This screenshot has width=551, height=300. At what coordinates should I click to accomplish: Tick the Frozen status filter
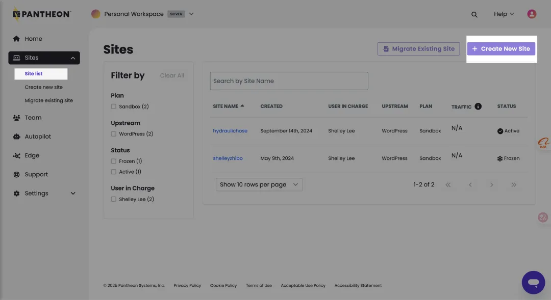(x=114, y=161)
